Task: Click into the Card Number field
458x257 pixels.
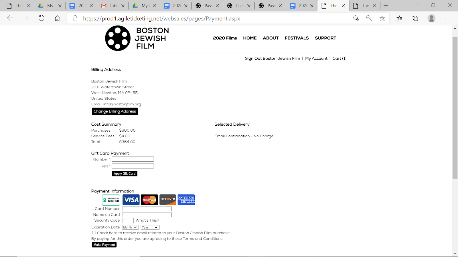Action: (x=147, y=209)
